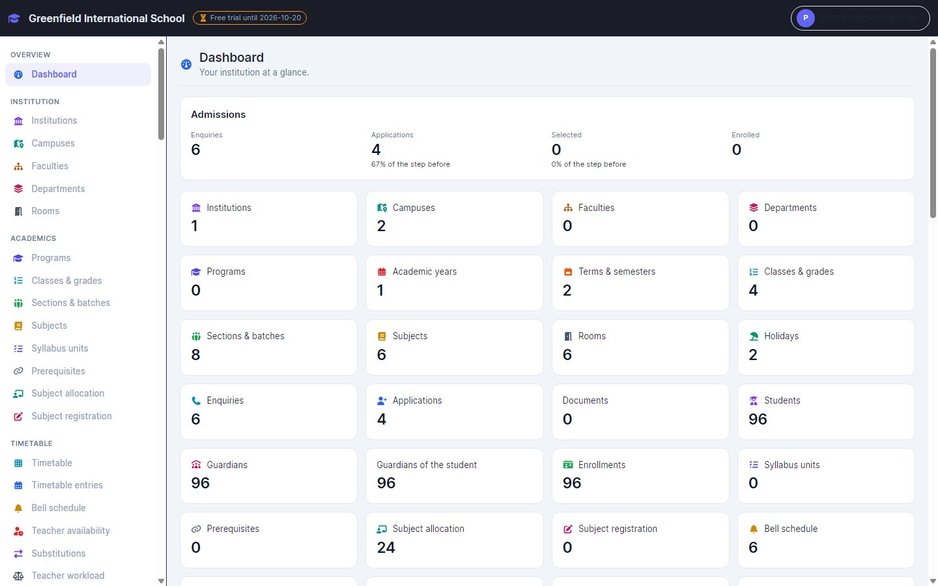Click the Enrollments ID card icon
The width and height of the screenshot is (938, 586).
pyautogui.click(x=568, y=465)
